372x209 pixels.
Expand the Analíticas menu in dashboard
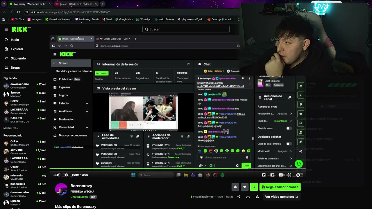(87, 111)
